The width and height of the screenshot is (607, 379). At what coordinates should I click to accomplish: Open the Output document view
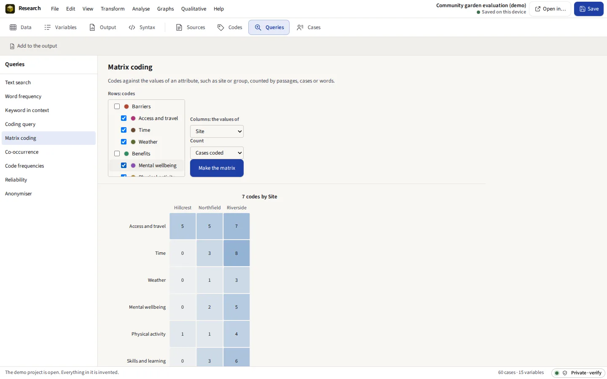click(102, 27)
